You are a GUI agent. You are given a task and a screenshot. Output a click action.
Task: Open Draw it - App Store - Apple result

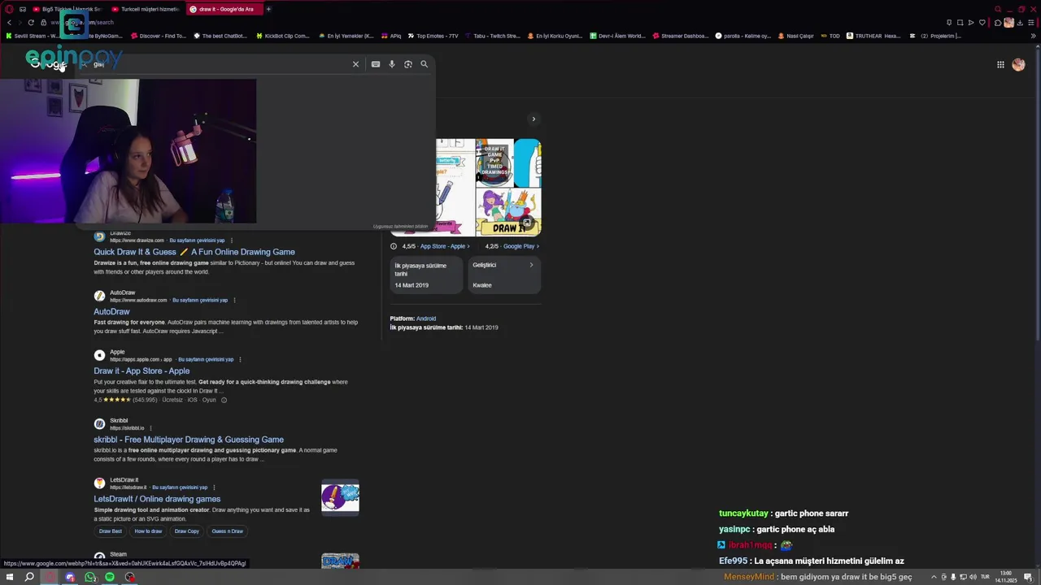[x=142, y=371]
